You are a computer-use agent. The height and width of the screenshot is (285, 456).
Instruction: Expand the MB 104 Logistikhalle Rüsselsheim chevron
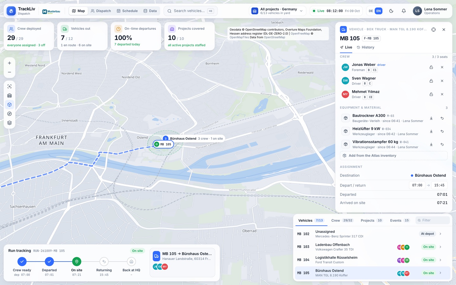(440, 260)
